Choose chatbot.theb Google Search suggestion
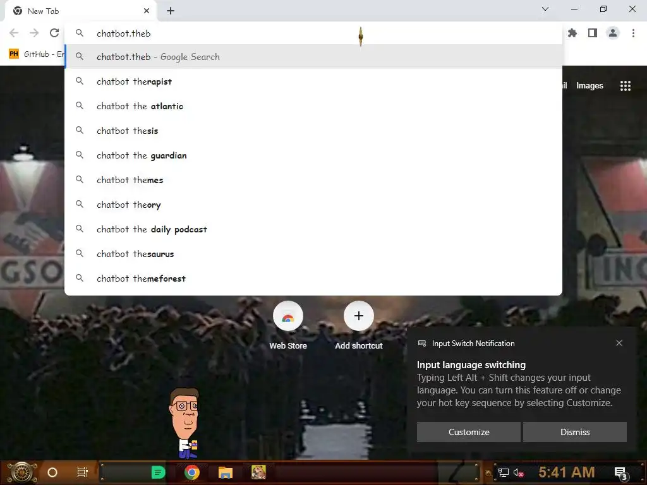647x485 pixels. click(313, 57)
